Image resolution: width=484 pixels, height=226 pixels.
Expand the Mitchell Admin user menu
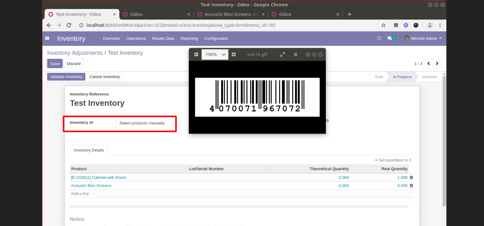tap(423, 38)
